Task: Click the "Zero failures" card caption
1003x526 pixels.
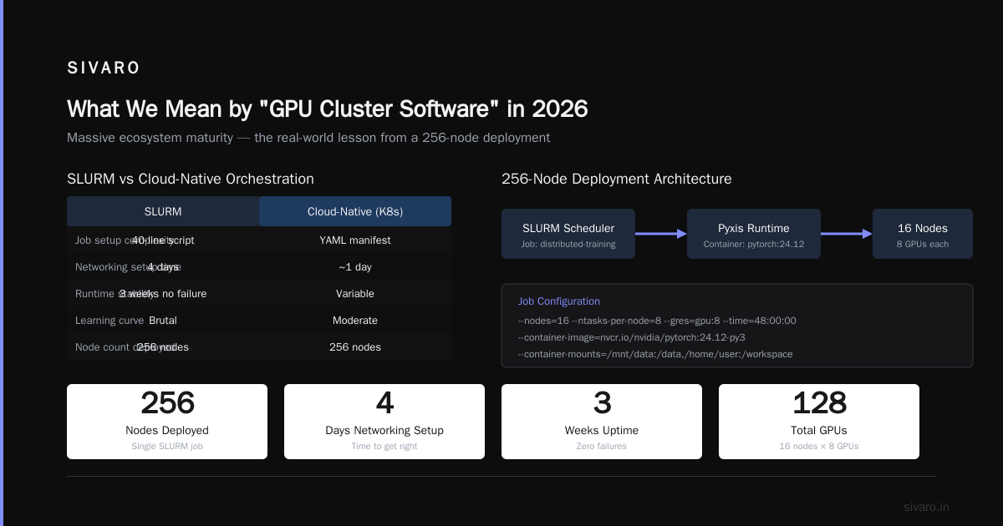Action: pyautogui.click(x=602, y=447)
